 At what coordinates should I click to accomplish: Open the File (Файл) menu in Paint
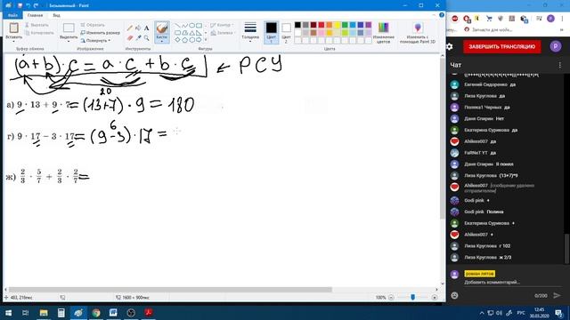click(x=12, y=15)
